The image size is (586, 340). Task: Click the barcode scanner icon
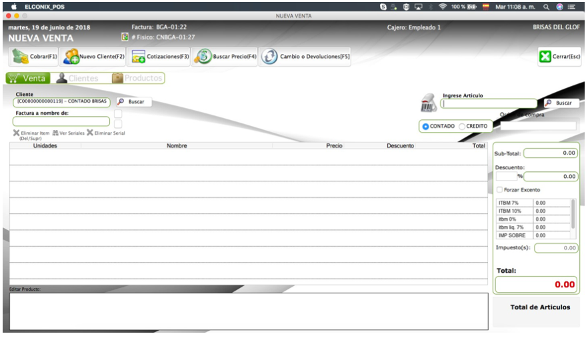click(x=428, y=103)
